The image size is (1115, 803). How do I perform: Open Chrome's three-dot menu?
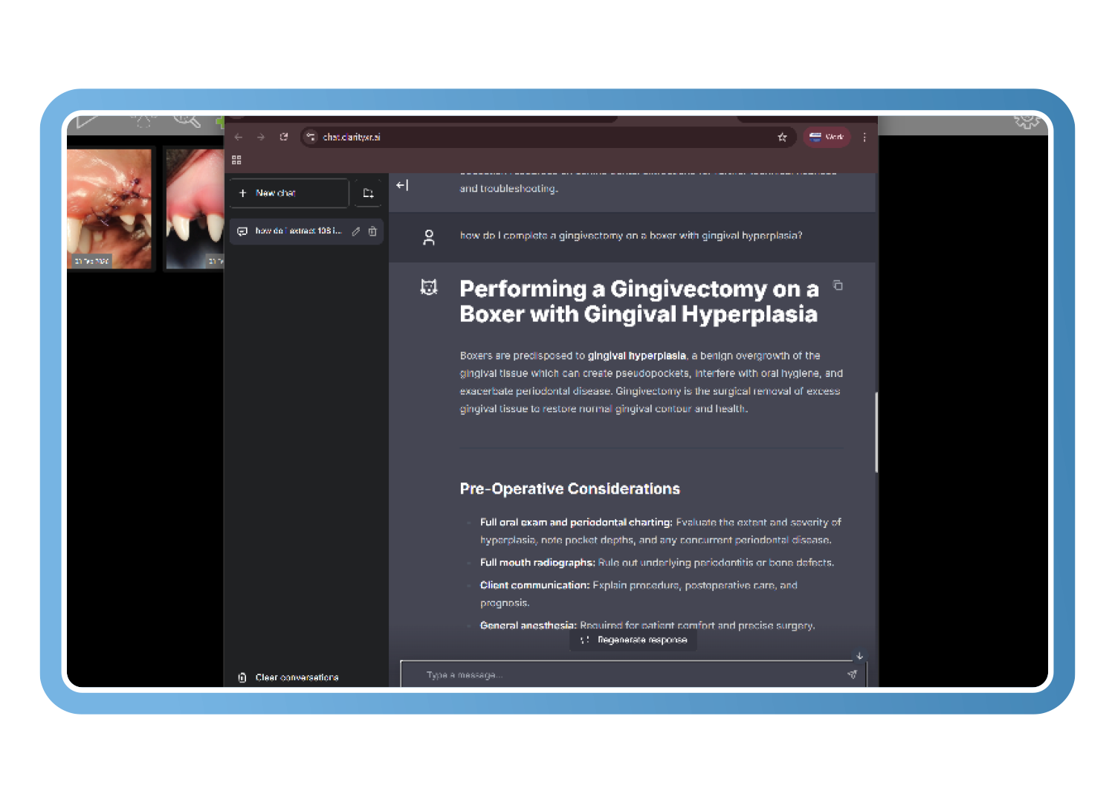tap(864, 137)
